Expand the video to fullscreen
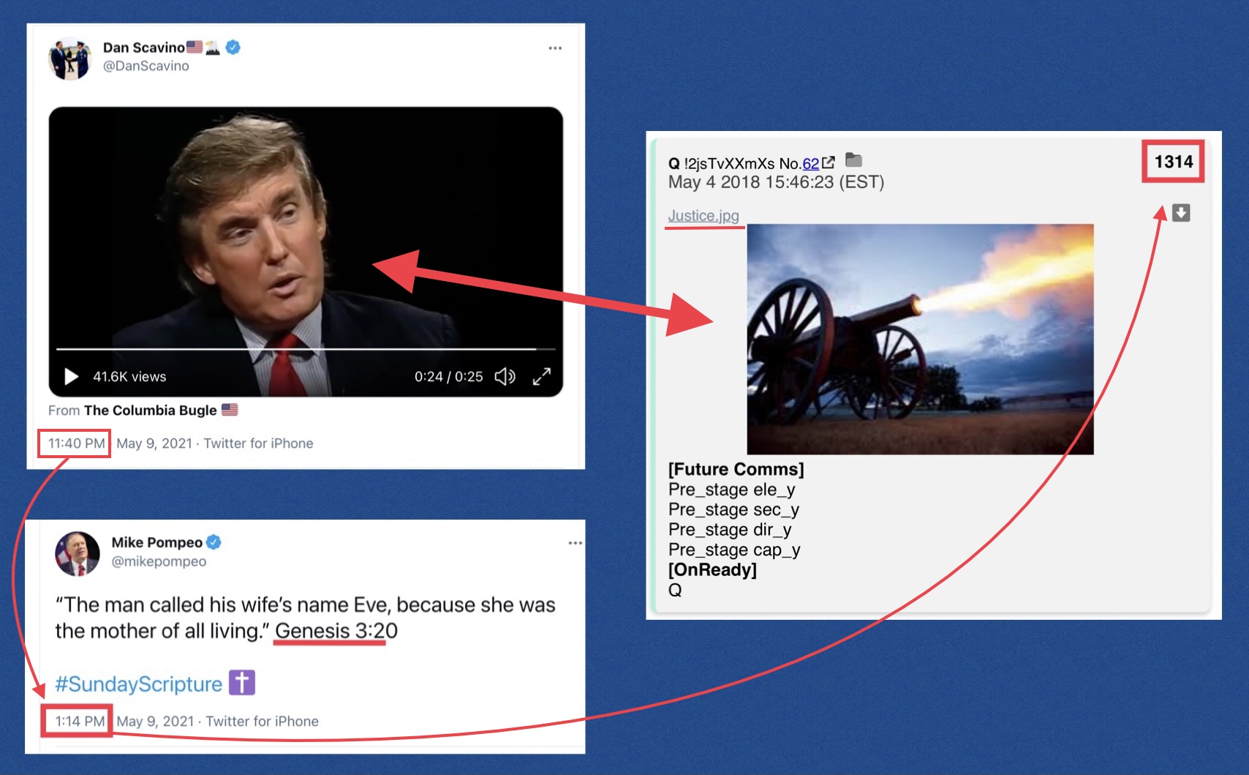1249x775 pixels. (542, 376)
